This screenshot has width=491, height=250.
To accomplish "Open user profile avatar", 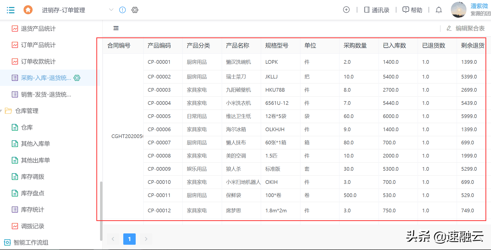I will tap(459, 10).
